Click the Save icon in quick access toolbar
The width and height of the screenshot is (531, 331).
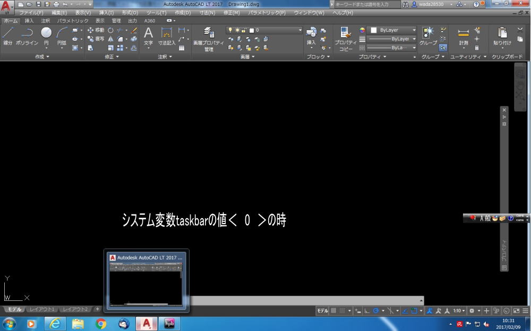(38, 4)
